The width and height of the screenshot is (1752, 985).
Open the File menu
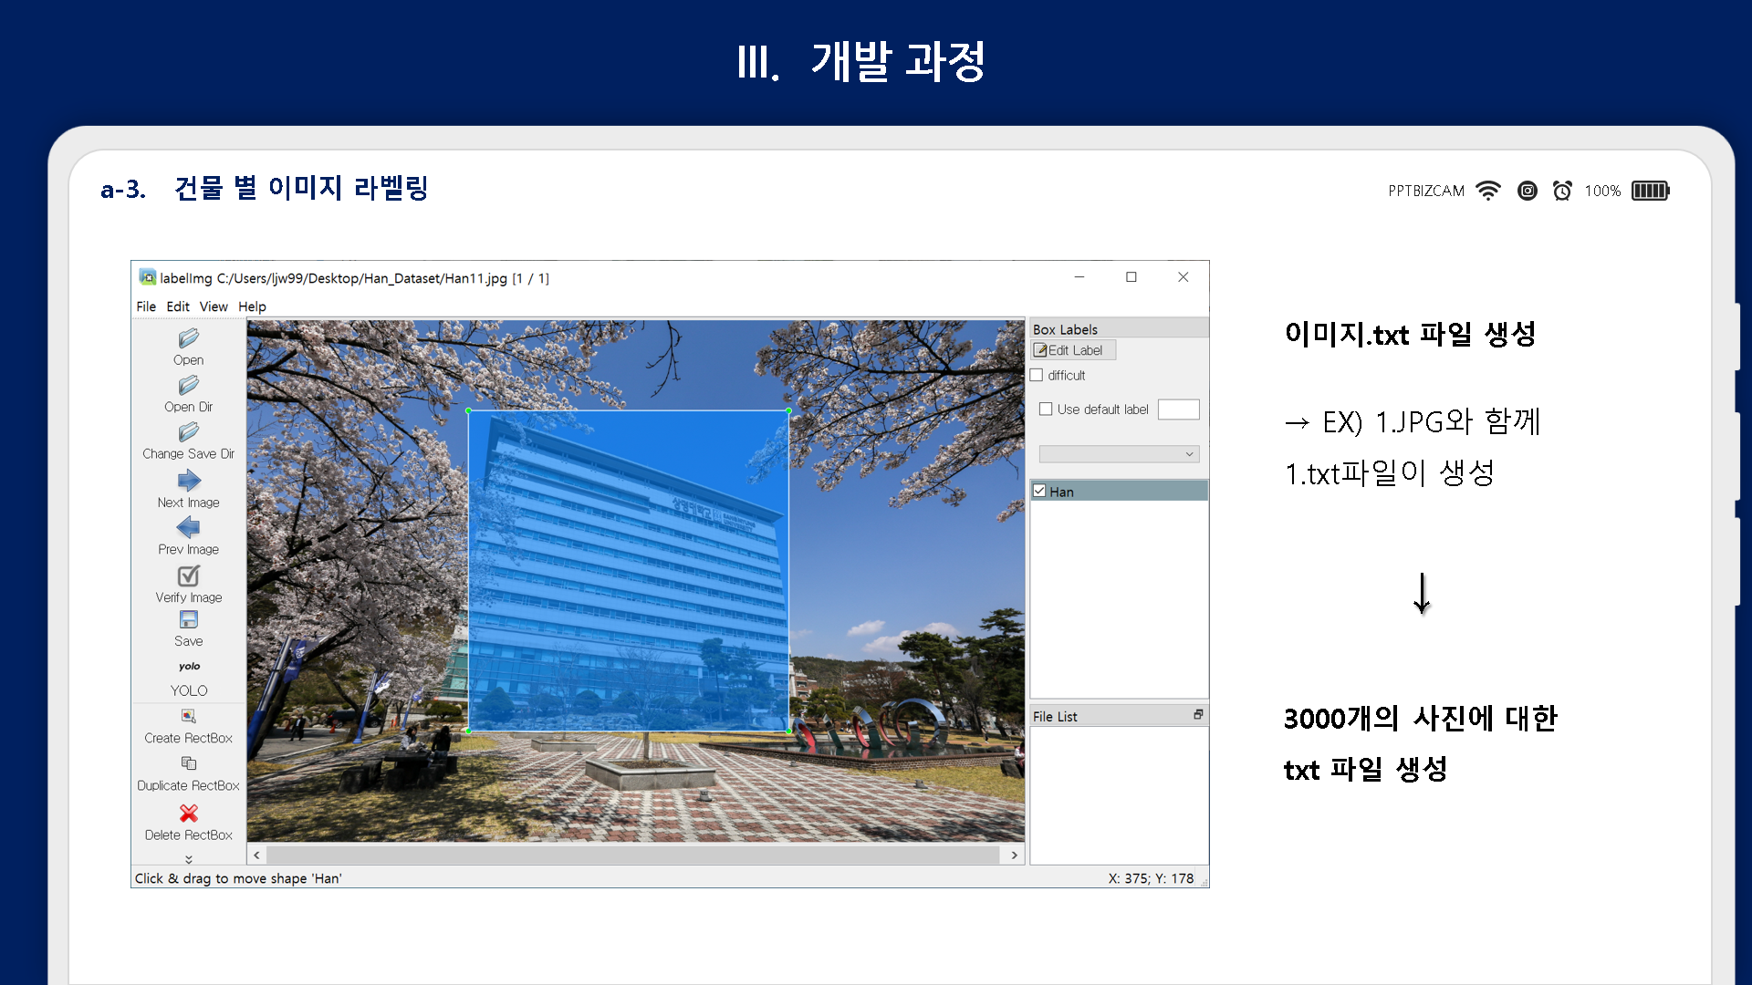146,306
